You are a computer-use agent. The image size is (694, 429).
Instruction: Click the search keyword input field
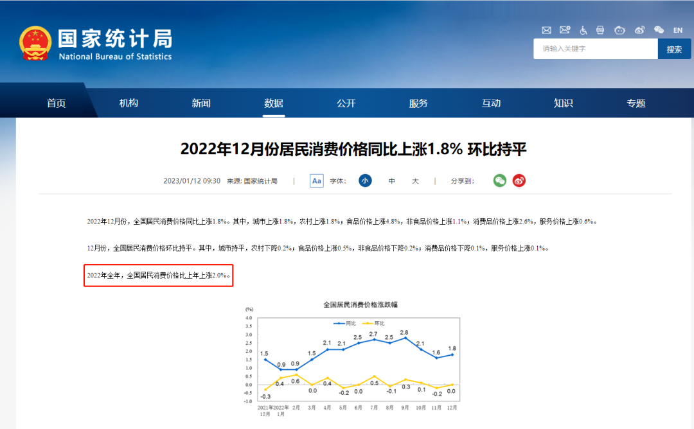coord(594,48)
